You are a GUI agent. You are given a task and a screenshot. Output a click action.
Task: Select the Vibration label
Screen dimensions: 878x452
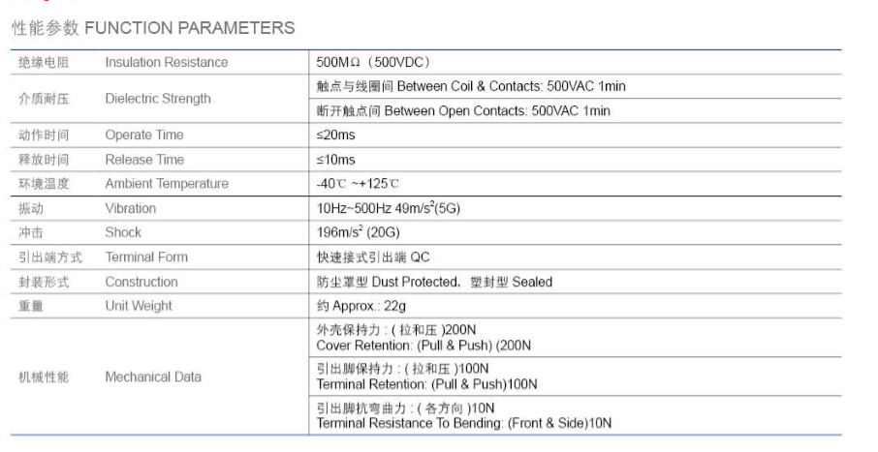click(x=131, y=208)
